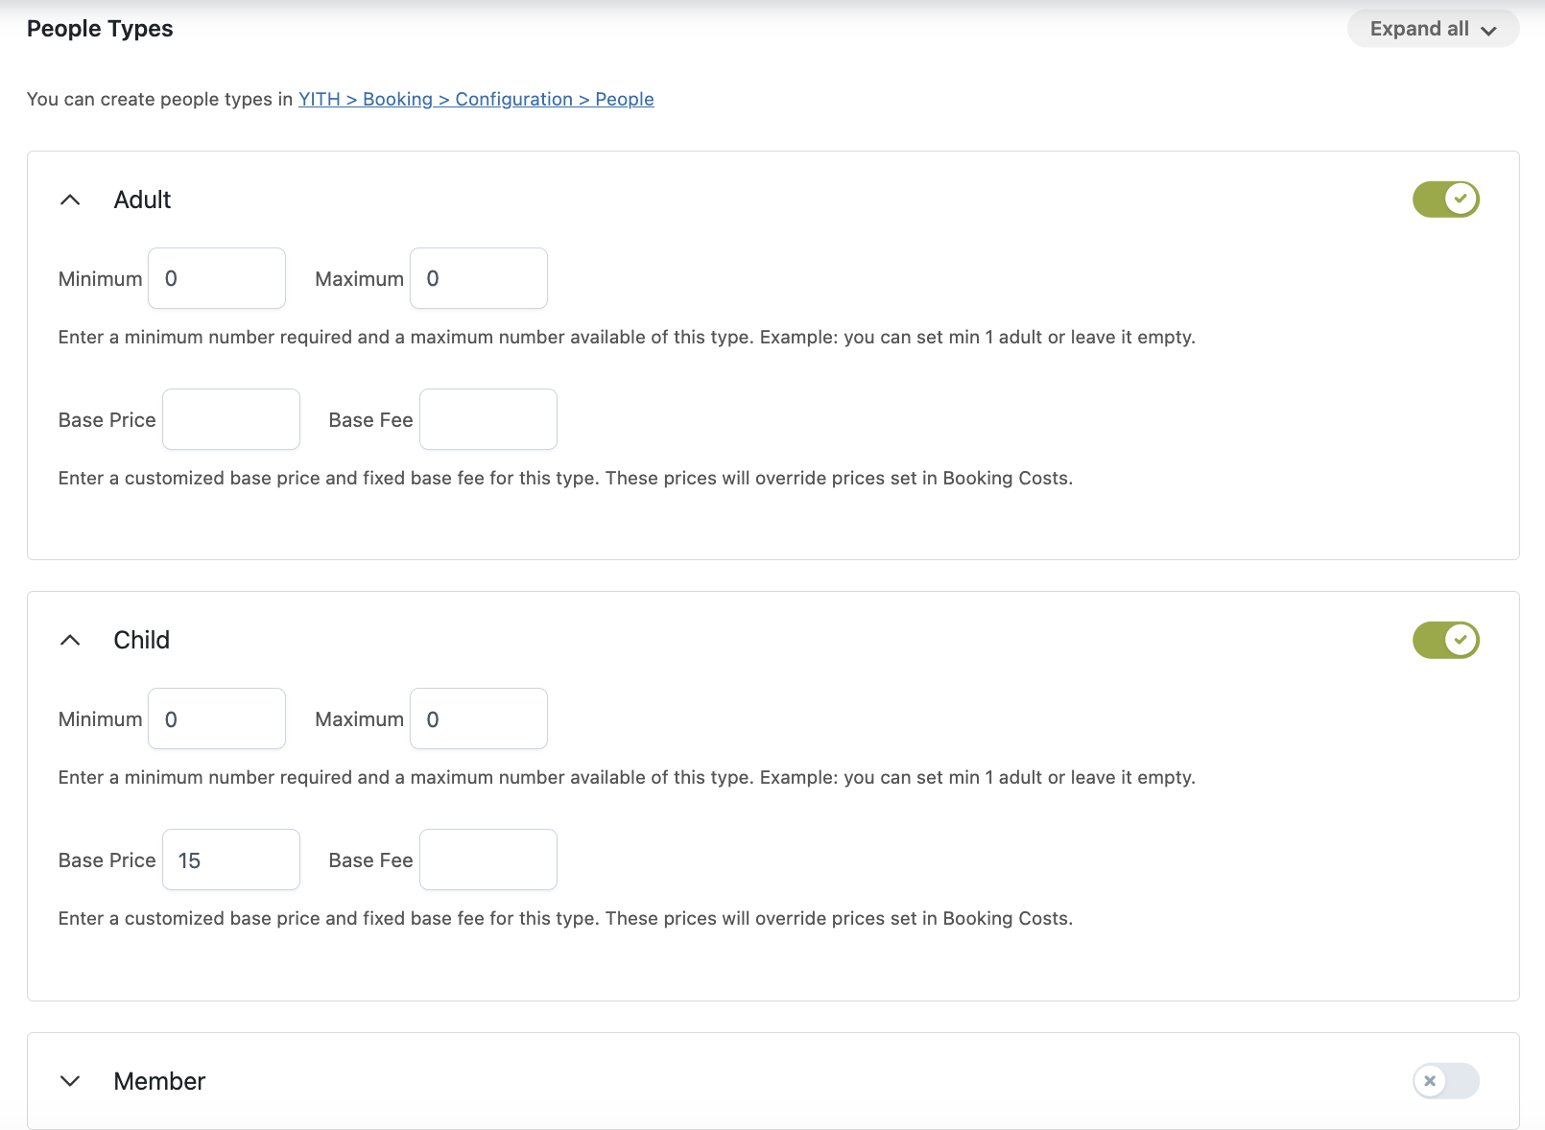Focus the Adult Maximum field
Viewport: 1545px width, 1130px height.
tap(479, 278)
